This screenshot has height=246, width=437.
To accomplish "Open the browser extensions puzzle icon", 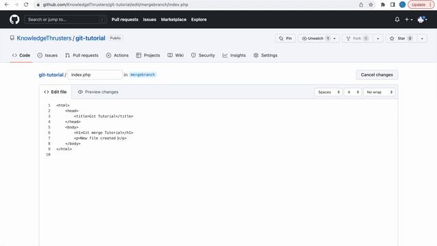I will pyautogui.click(x=383, y=5).
